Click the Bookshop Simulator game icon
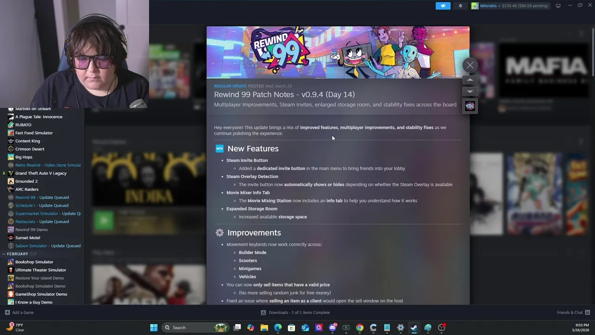Screen dimensions: 595x335 coord(11,262)
